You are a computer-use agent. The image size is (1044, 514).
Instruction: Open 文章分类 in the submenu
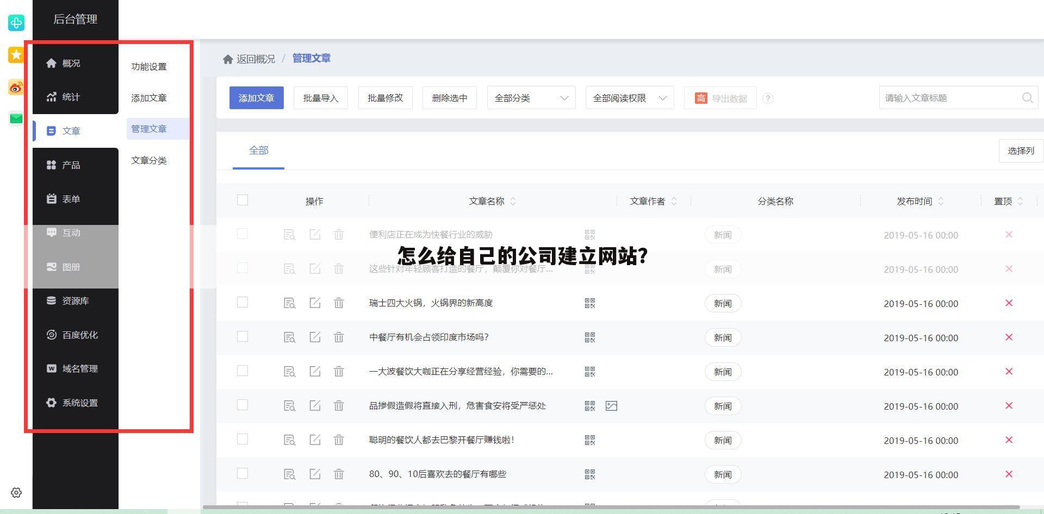click(x=149, y=160)
